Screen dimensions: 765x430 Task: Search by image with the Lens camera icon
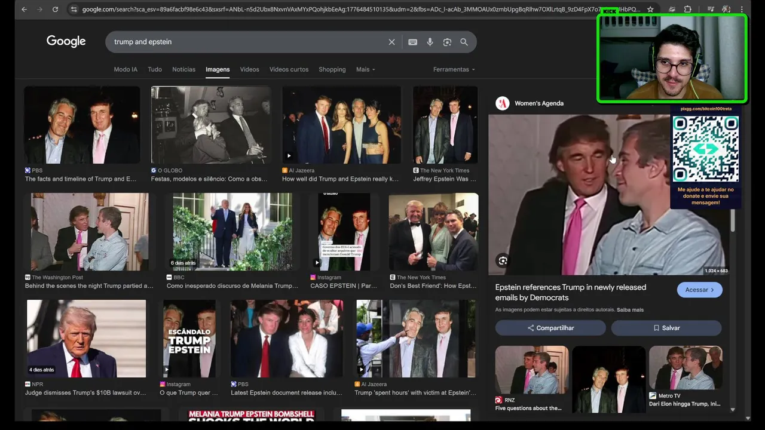click(x=447, y=42)
